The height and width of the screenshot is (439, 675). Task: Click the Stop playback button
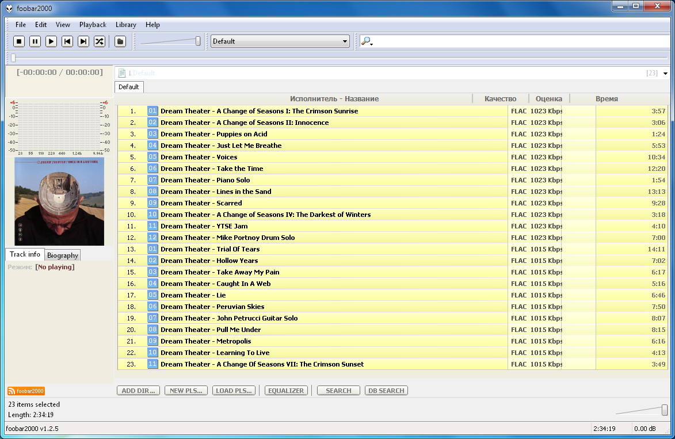pos(19,41)
